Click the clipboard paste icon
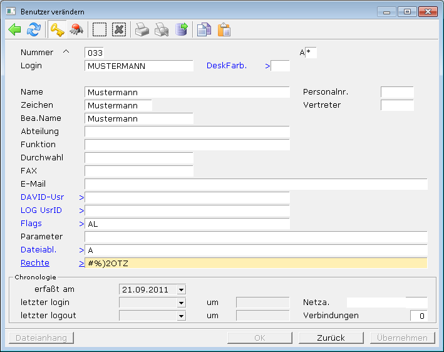The image size is (444, 352). point(224,29)
